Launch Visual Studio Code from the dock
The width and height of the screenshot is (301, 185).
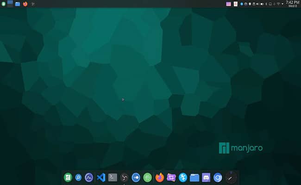coord(101,177)
